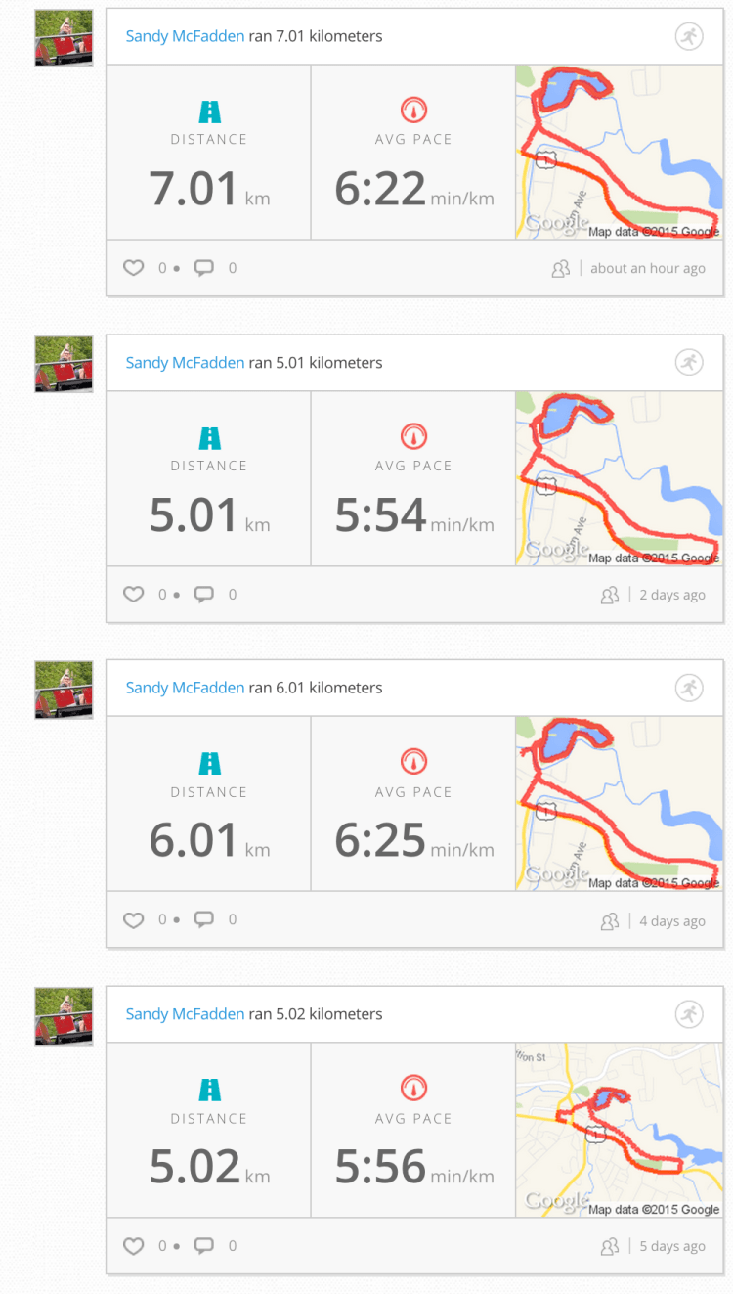Heart the 5.02 kilometers run
This screenshot has width=733, height=1294.
coord(134,1246)
